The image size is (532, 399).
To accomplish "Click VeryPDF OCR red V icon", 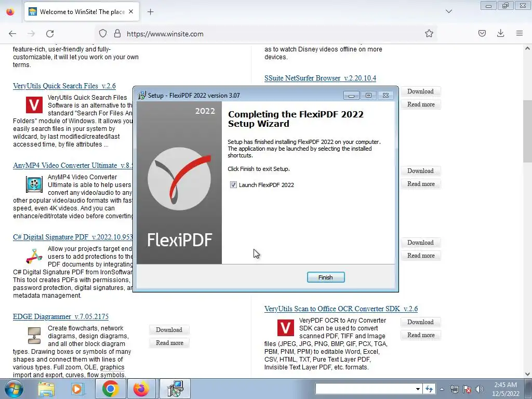I will 285,328.
